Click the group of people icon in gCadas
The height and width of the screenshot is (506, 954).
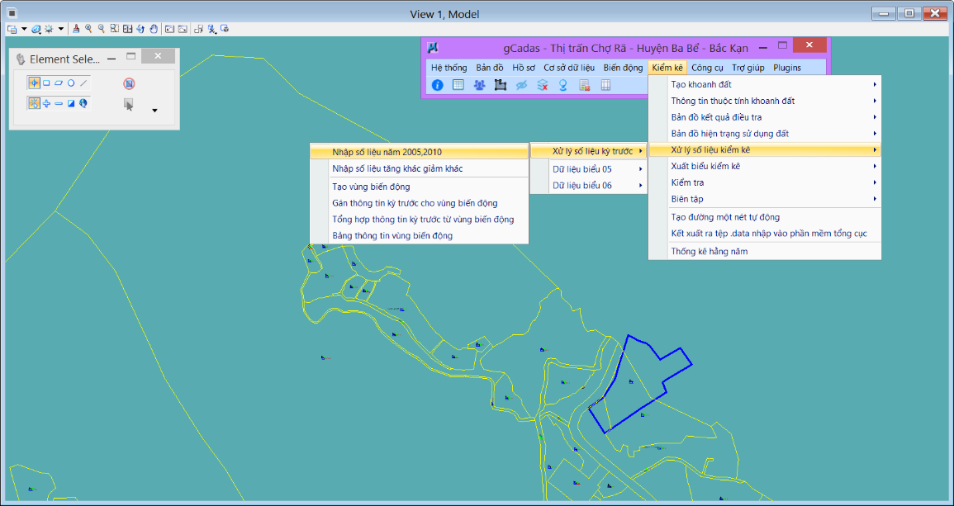click(x=479, y=85)
